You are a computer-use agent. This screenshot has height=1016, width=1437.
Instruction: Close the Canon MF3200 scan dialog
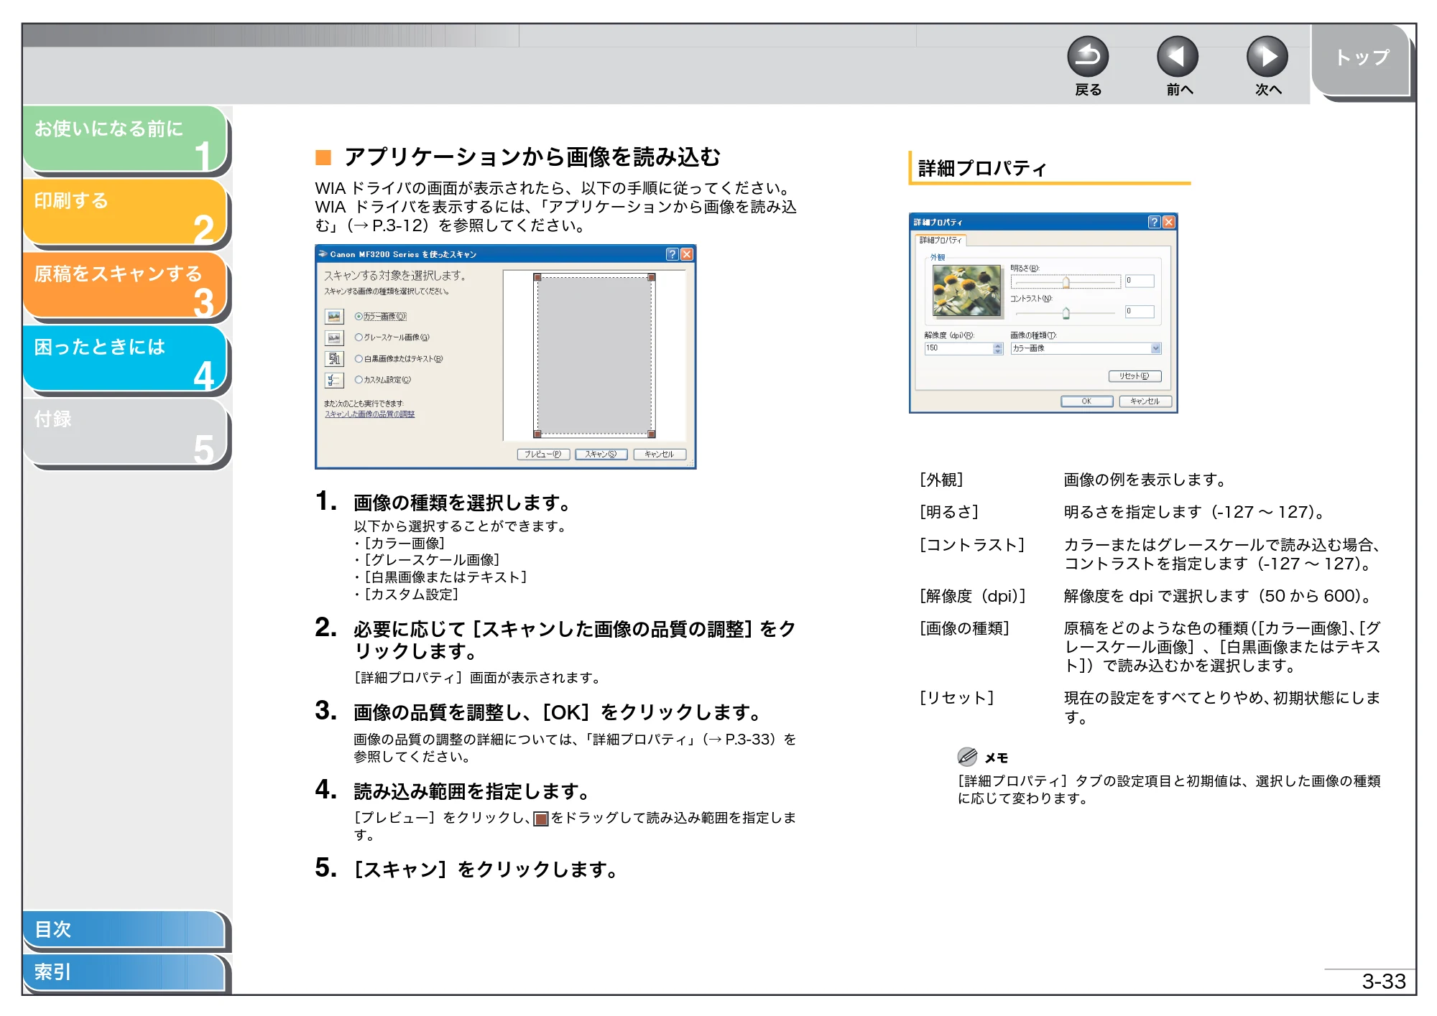[687, 254]
